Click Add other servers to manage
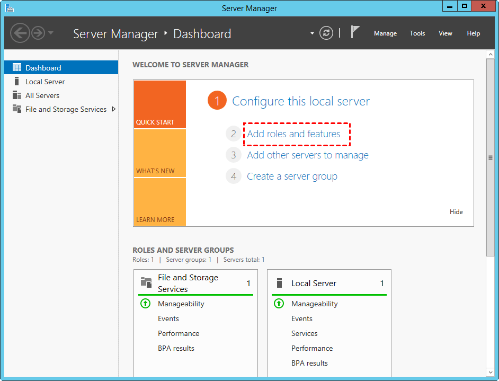 point(307,155)
